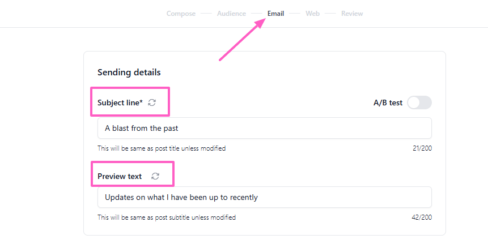Go to the Compose step
The width and height of the screenshot is (488, 239).
point(181,14)
